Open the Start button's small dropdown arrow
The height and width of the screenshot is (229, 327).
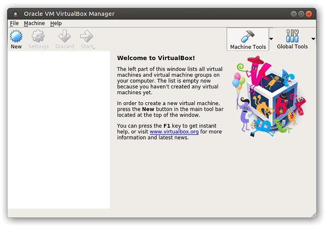pyautogui.click(x=94, y=48)
